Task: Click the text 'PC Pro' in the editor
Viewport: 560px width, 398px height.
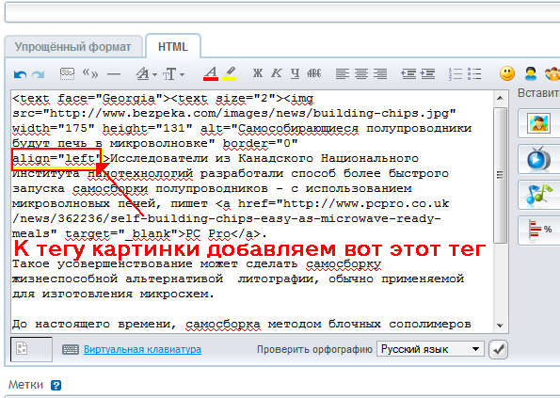Action: [x=208, y=233]
